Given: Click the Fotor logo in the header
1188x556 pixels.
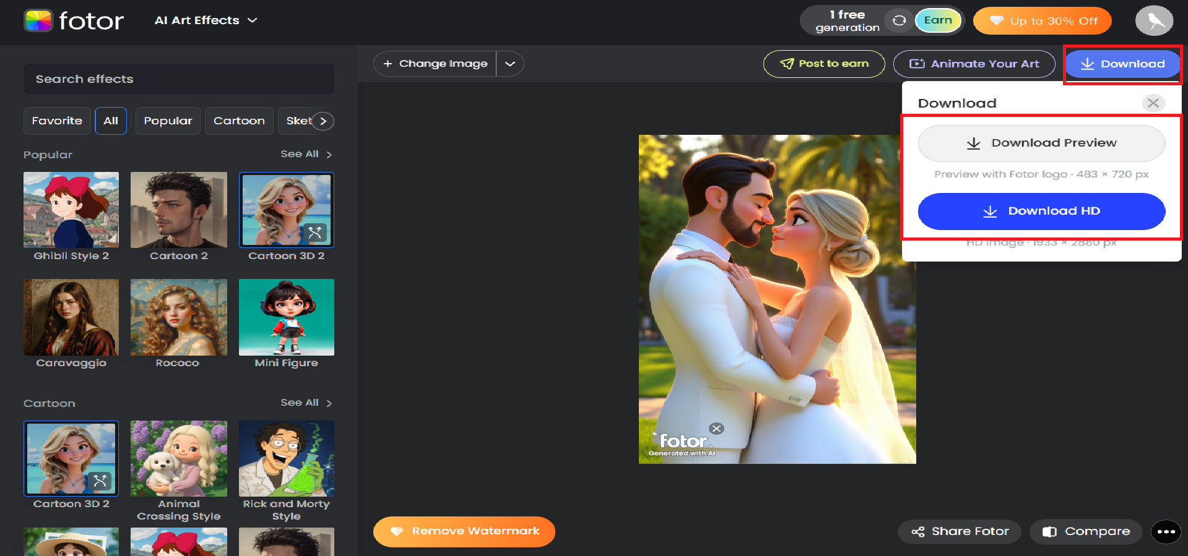Looking at the screenshot, I should click(74, 20).
